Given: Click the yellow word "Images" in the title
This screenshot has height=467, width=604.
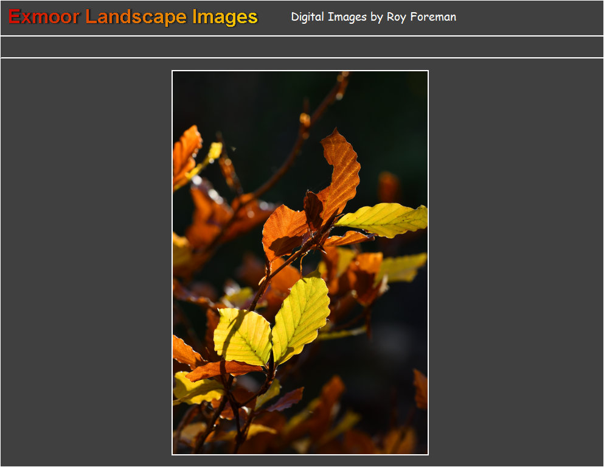Looking at the screenshot, I should click(225, 17).
